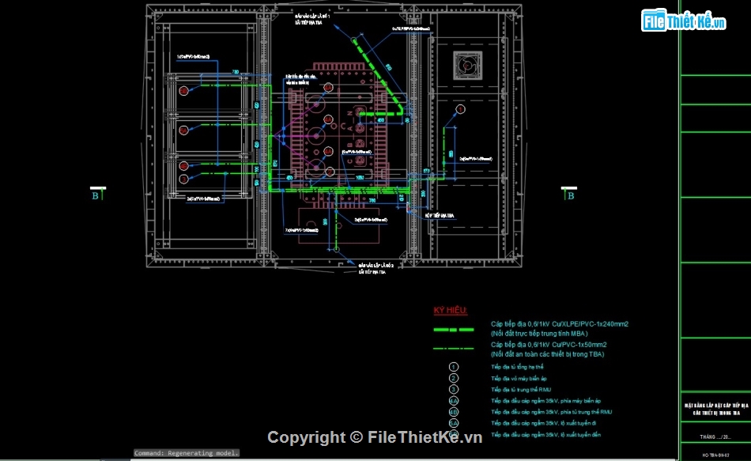This screenshot has width=751, height=461.
Task: Click inside the command line showing Regenerating model
Action: pyautogui.click(x=186, y=453)
